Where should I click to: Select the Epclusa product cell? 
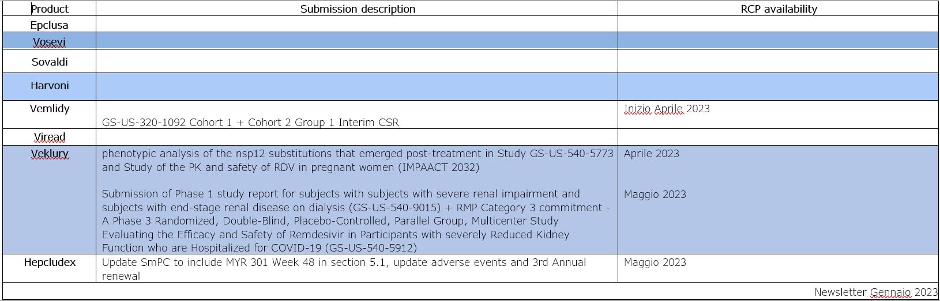50,25
